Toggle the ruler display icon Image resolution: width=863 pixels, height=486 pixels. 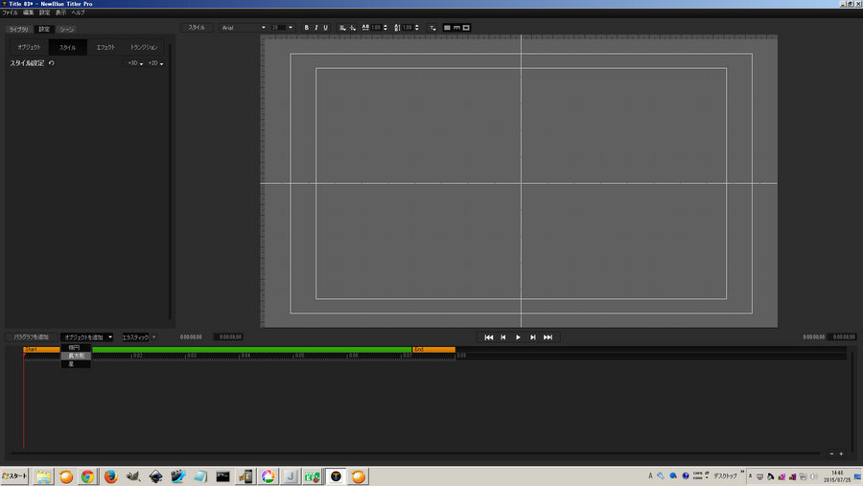coord(456,28)
